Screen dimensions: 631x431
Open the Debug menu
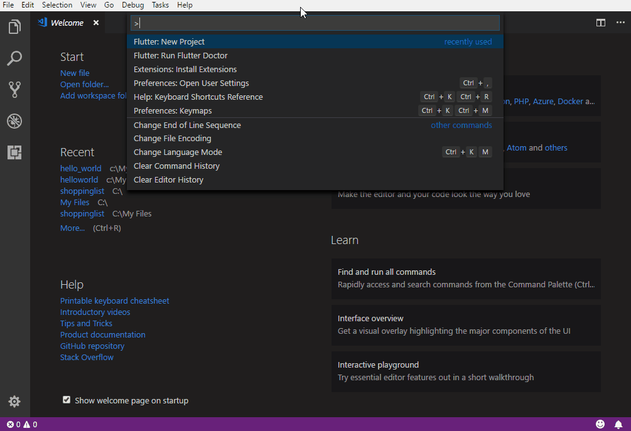coord(132,5)
